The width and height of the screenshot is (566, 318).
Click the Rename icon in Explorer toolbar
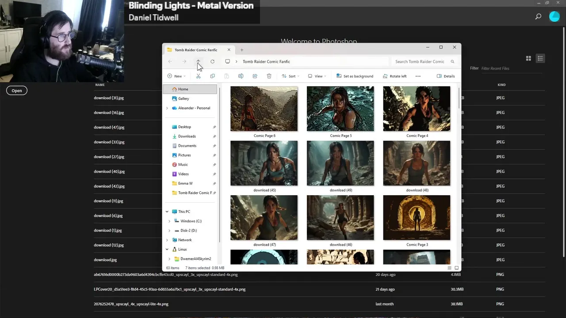coord(241,76)
